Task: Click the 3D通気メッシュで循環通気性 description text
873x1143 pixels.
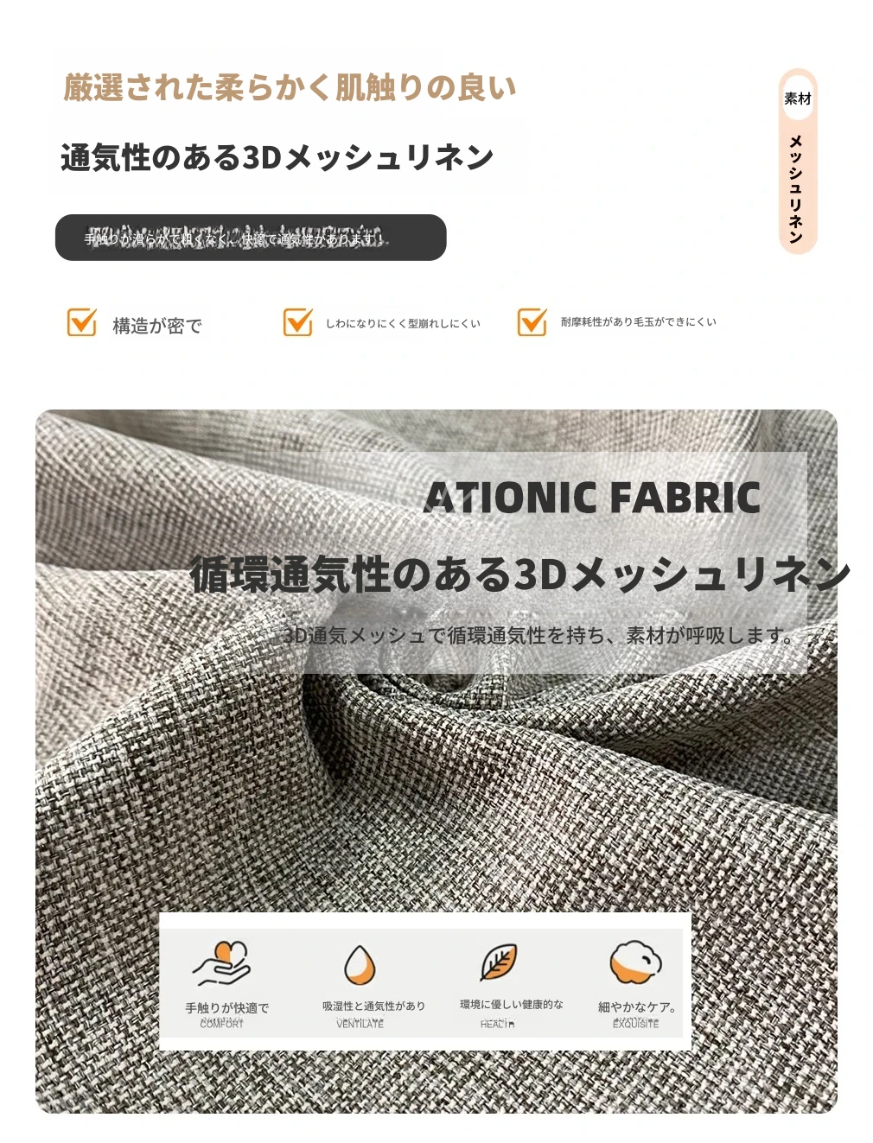Action: click(x=538, y=636)
